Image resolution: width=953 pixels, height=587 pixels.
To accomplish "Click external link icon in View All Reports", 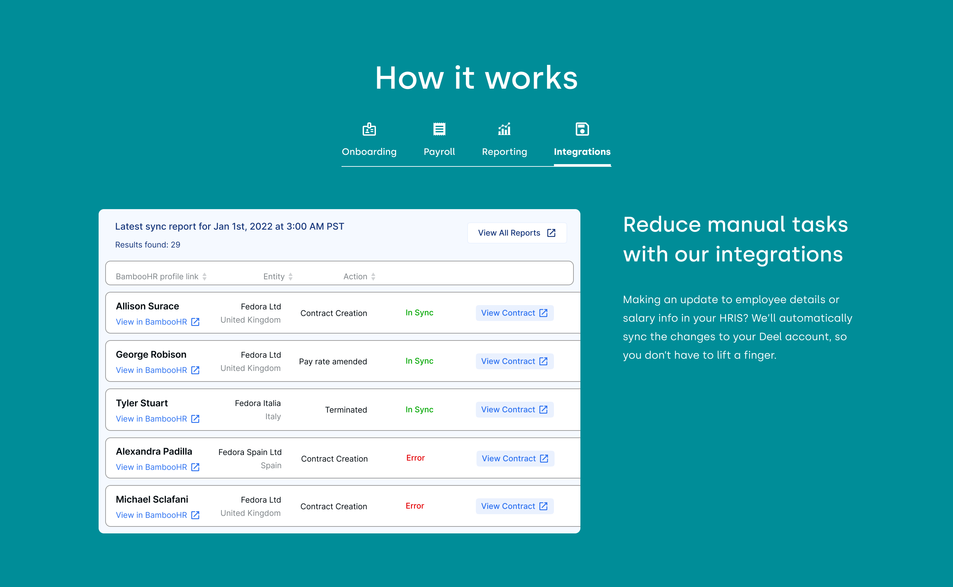I will tap(551, 233).
